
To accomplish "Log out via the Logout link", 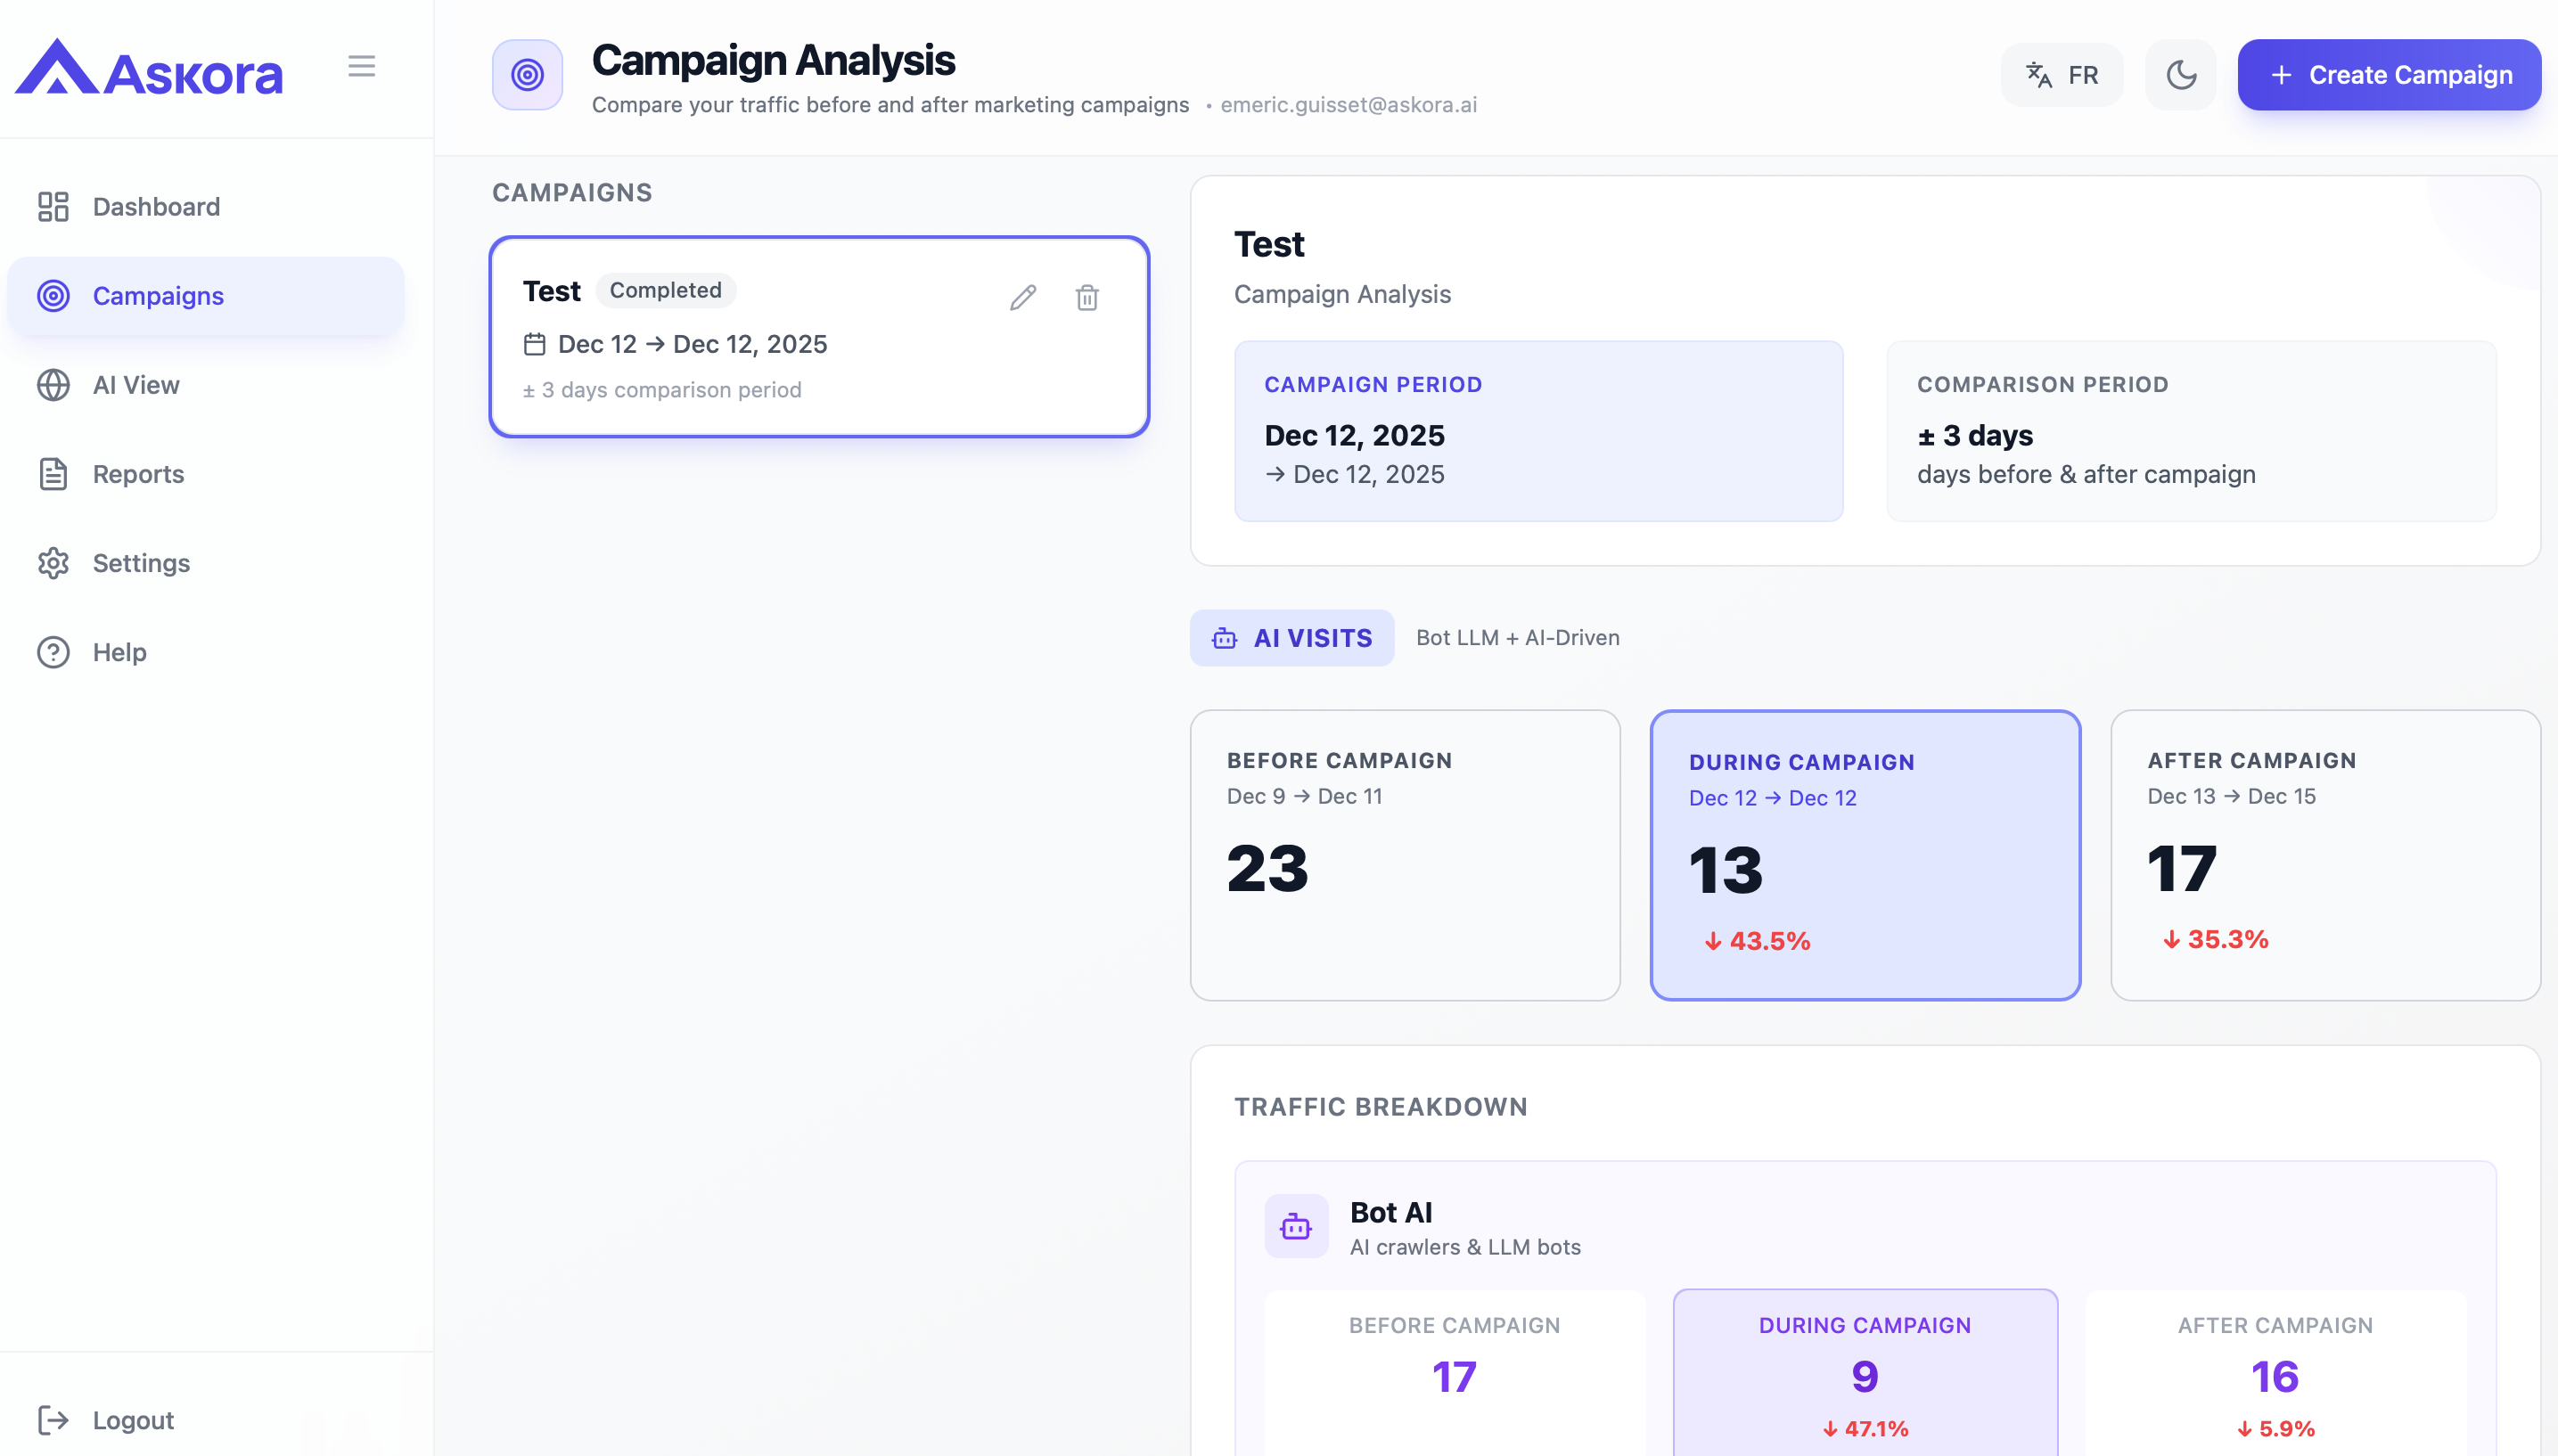I will click(x=133, y=1420).
